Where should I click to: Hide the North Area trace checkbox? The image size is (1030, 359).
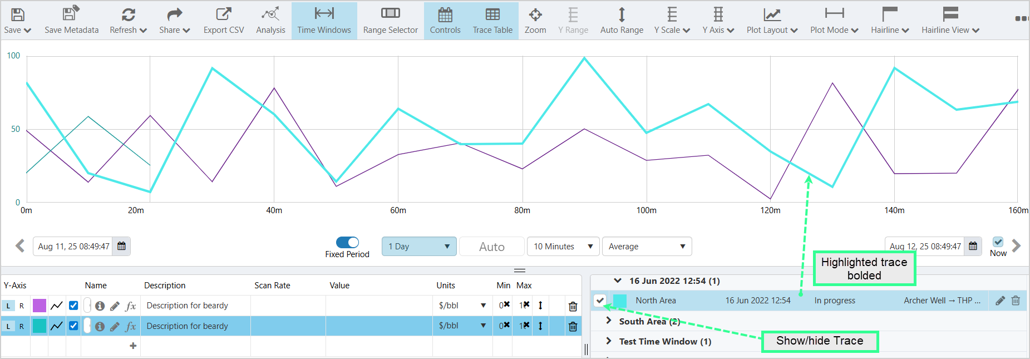click(x=600, y=301)
